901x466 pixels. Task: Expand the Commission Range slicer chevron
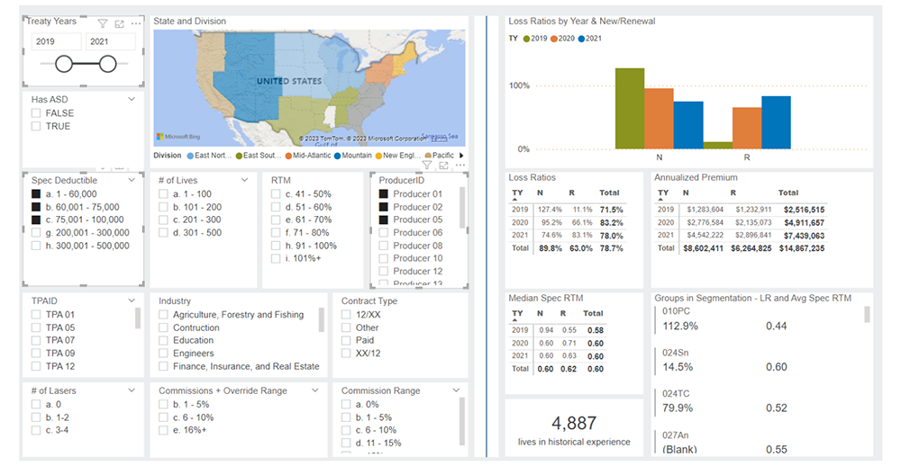click(456, 390)
